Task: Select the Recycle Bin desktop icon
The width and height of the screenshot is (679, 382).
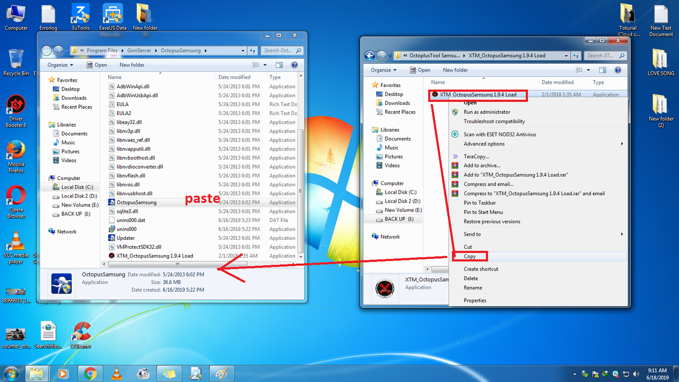Action: [16, 63]
